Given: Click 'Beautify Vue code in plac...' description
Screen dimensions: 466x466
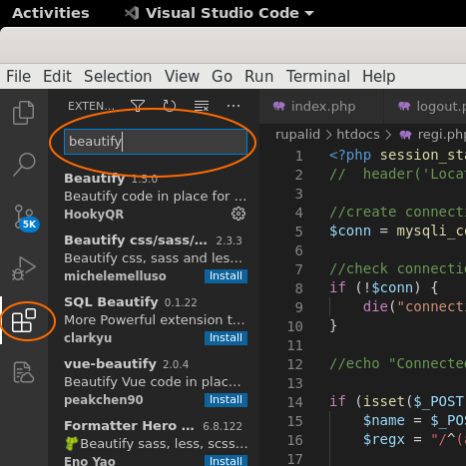Looking at the screenshot, I should pos(153,382).
